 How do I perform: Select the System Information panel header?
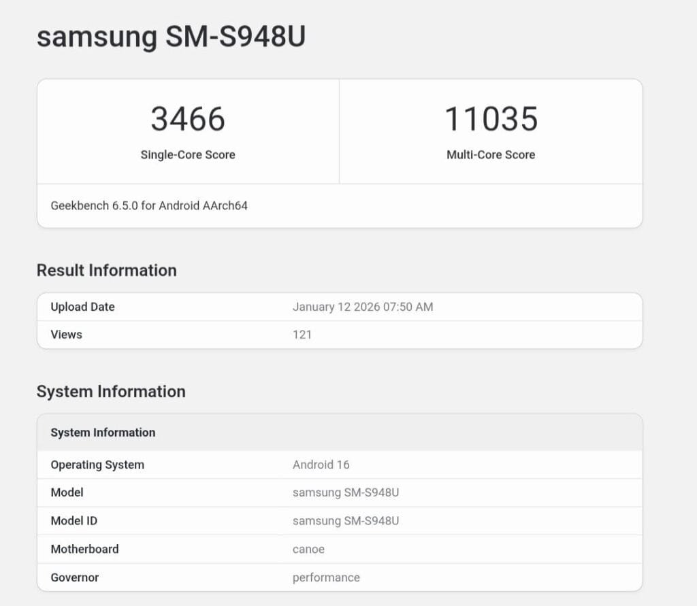coord(103,432)
